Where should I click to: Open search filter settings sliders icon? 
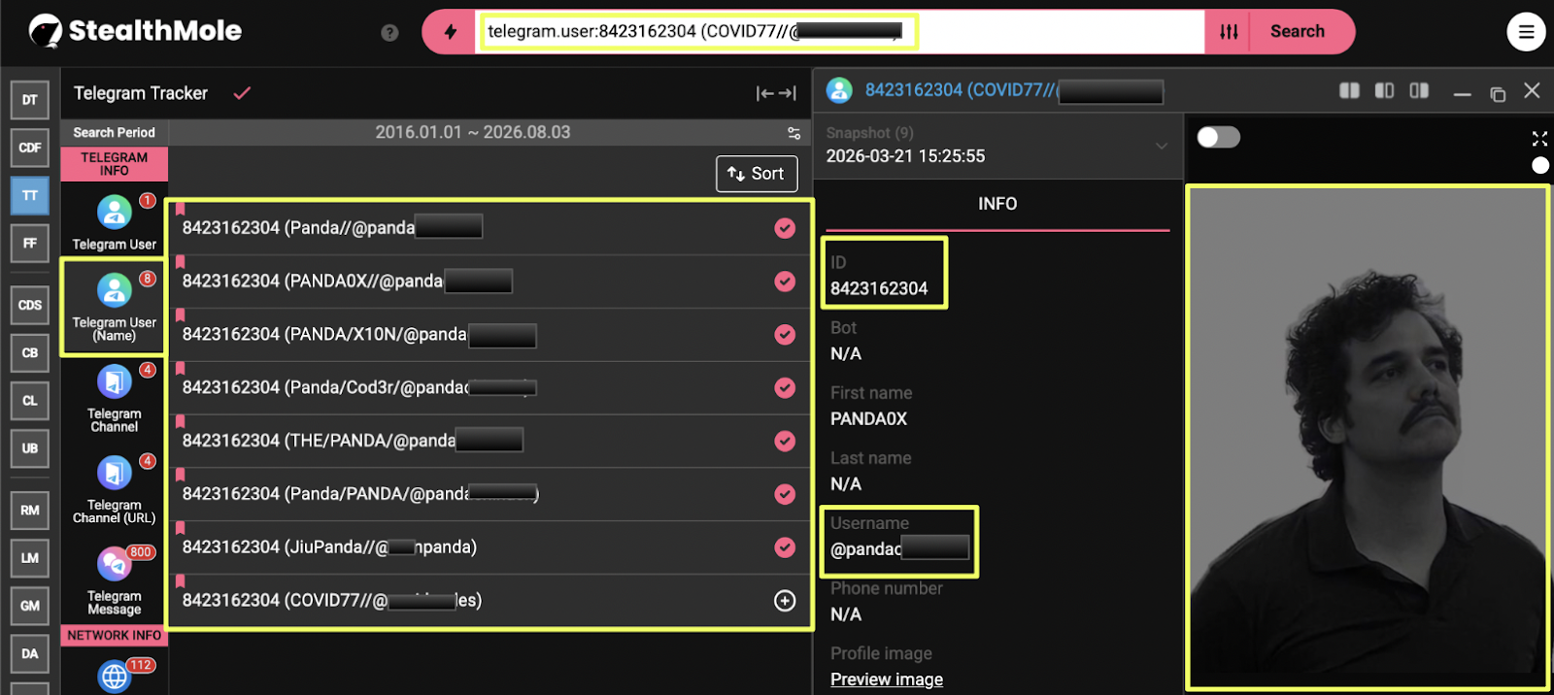(1229, 32)
